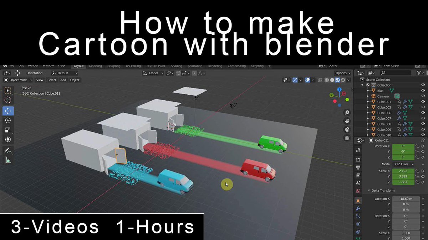Open Particles properties tab
This screenshot has height=240, width=428.
(x=358, y=216)
